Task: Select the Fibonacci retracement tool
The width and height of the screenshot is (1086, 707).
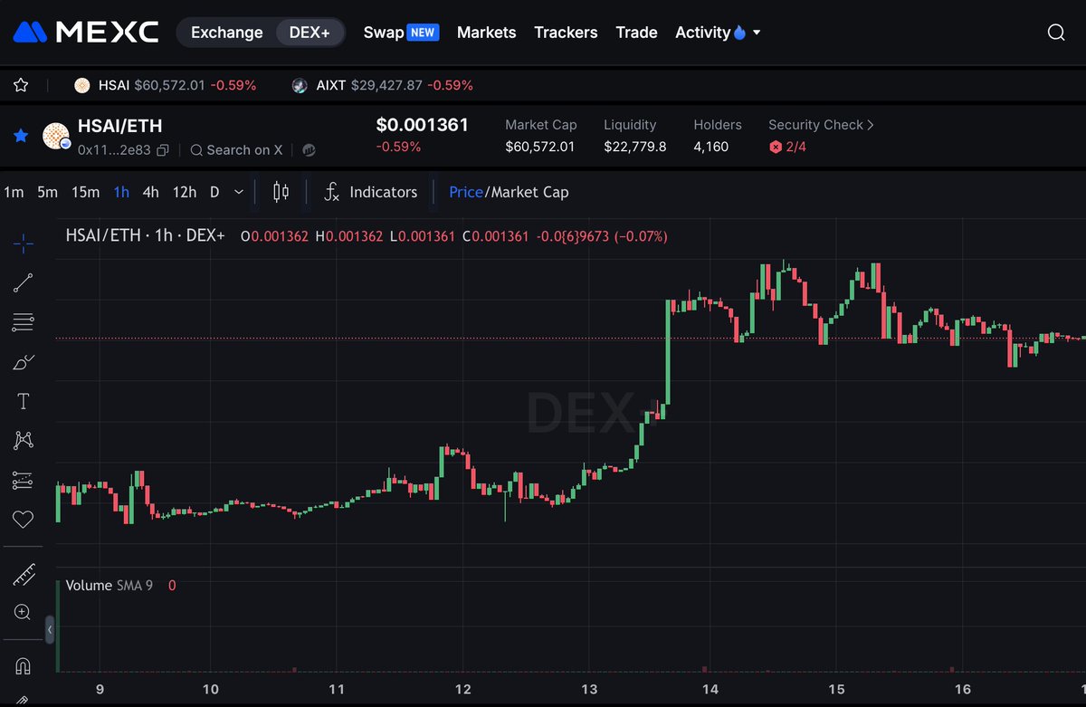Action: (x=24, y=321)
